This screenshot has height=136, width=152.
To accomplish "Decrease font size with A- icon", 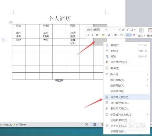I will (127, 30).
